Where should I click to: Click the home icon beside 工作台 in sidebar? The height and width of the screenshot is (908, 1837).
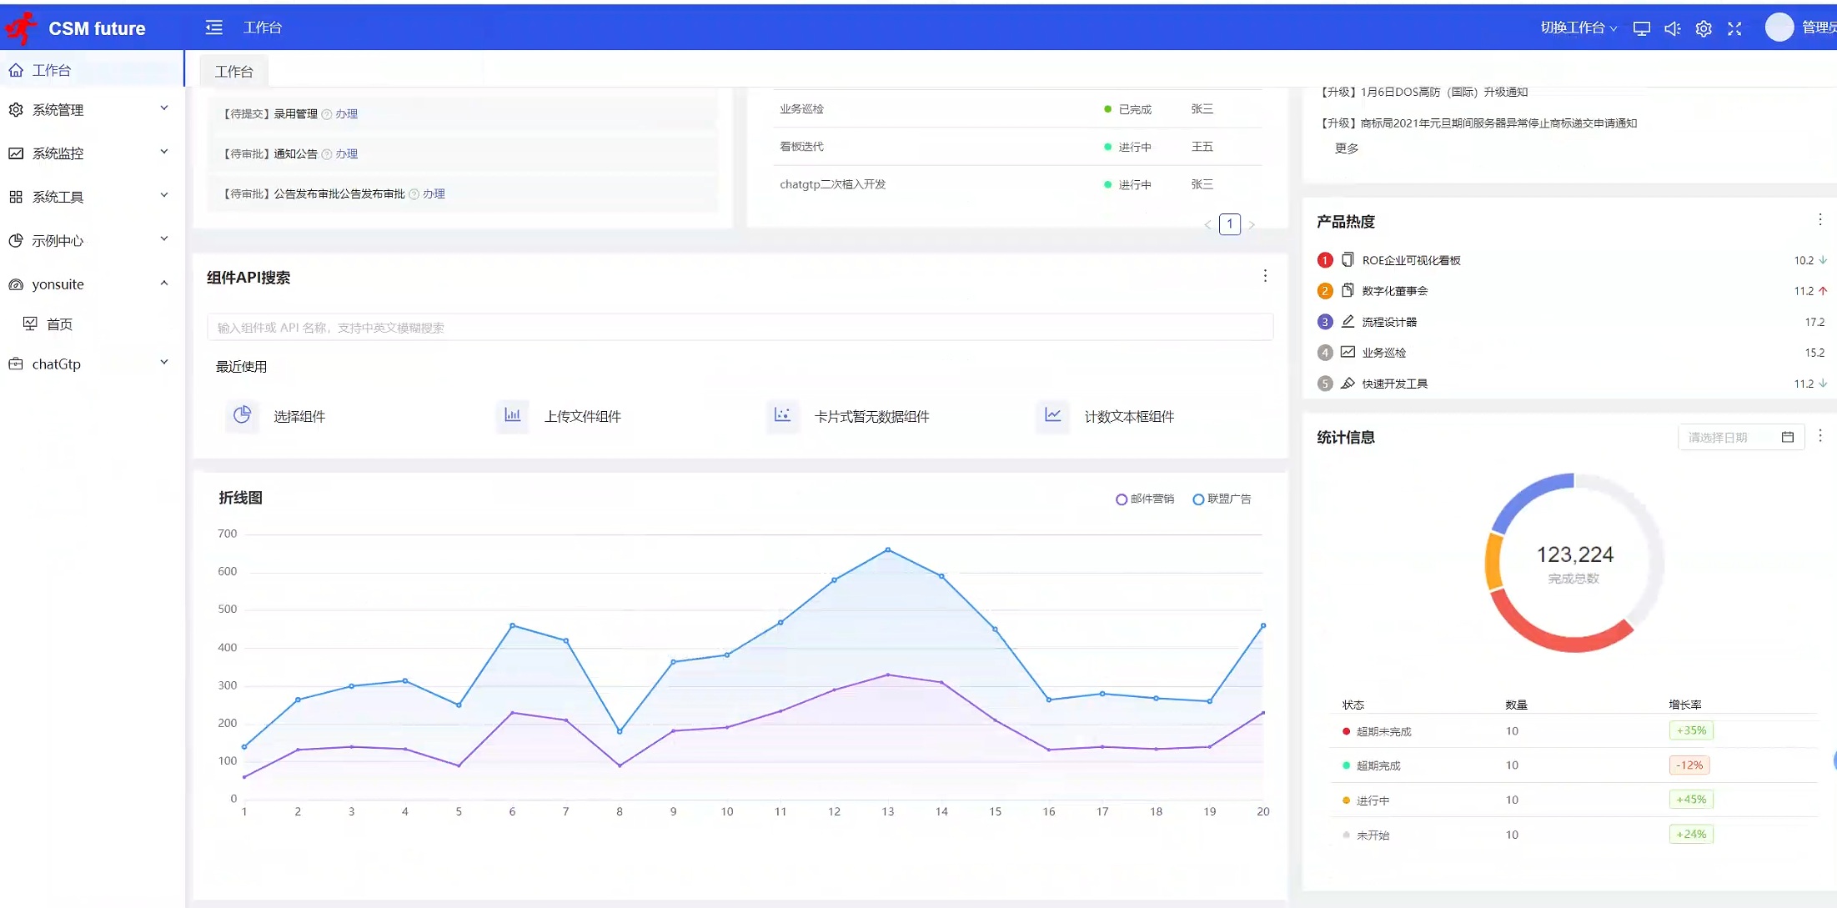(16, 70)
